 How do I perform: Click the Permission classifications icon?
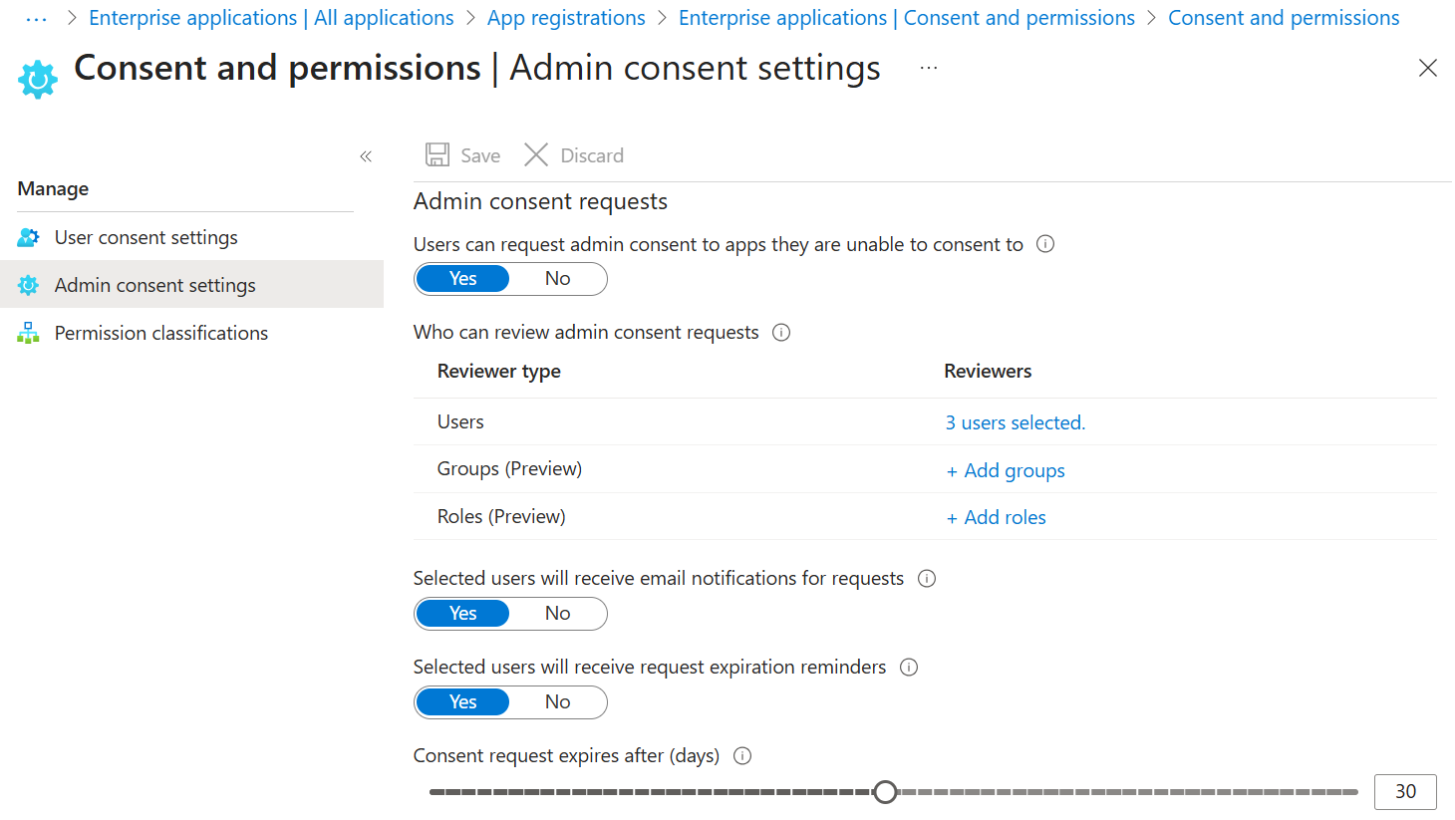click(x=30, y=332)
